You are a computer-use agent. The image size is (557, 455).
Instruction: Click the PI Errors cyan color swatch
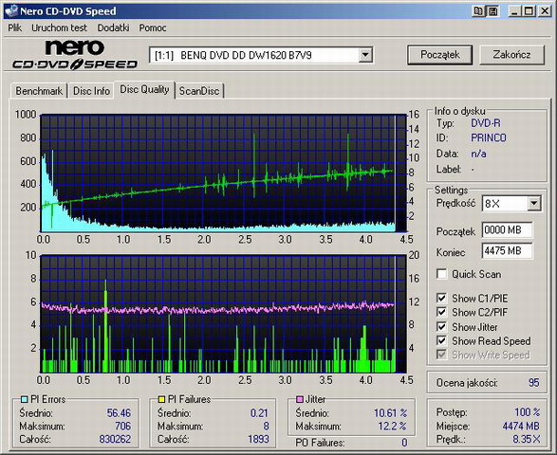click(x=24, y=399)
